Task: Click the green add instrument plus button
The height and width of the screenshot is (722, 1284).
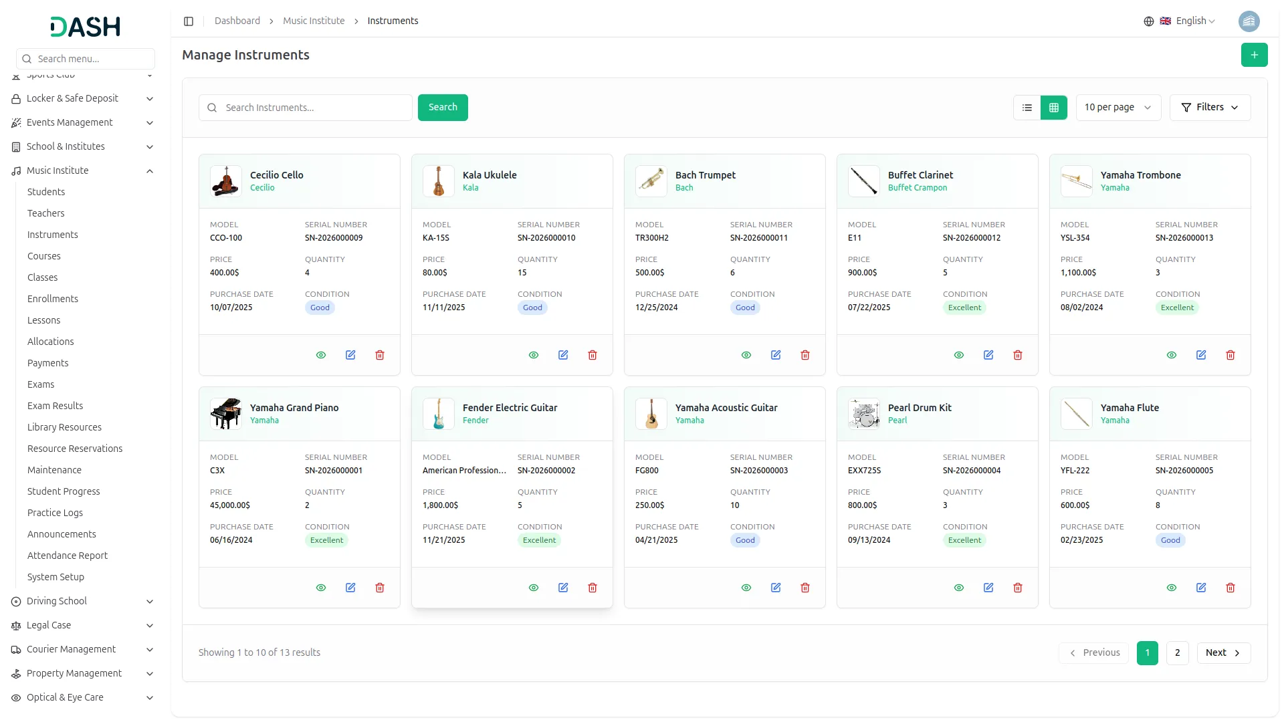Action: (1254, 55)
